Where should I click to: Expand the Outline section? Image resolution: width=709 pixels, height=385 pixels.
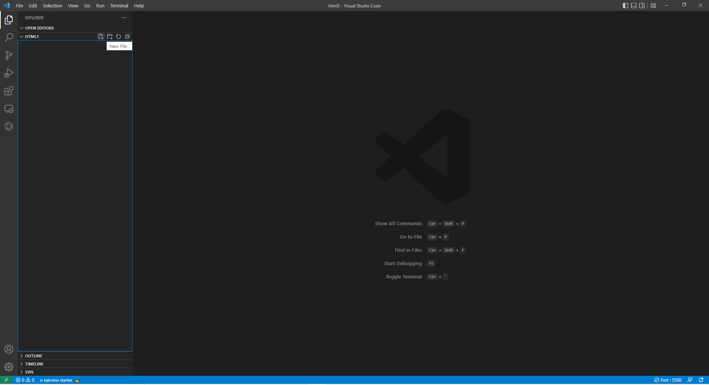[x=75, y=356]
